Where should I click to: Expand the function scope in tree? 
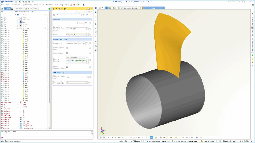(18, 20)
